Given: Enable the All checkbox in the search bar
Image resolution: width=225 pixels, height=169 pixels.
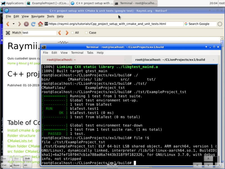Looking at the screenshot, I should click(73, 33).
